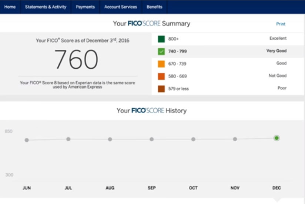Click the '579 or less' range text

point(178,89)
